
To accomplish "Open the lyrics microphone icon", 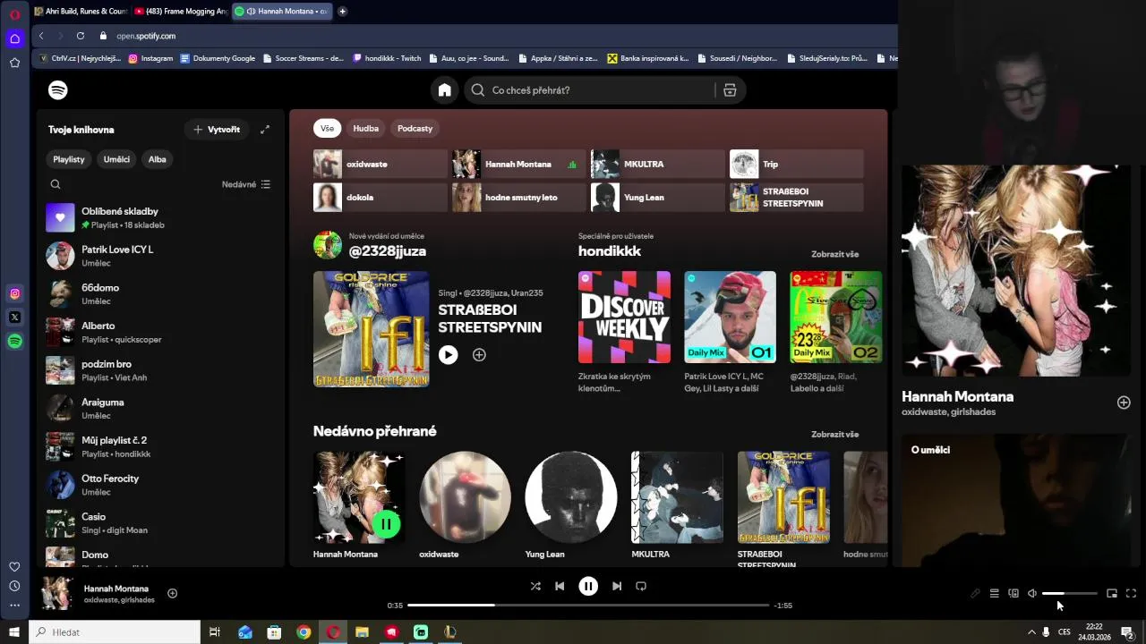I will (975, 593).
